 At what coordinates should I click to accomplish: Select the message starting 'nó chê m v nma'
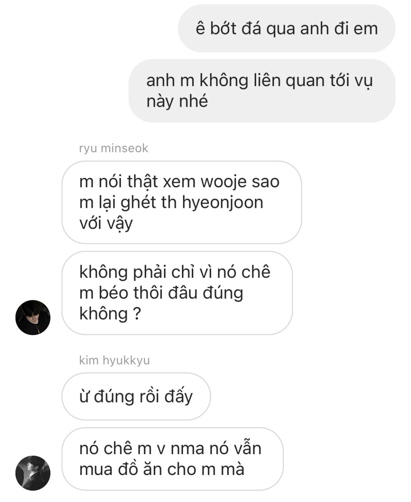[x=172, y=459]
